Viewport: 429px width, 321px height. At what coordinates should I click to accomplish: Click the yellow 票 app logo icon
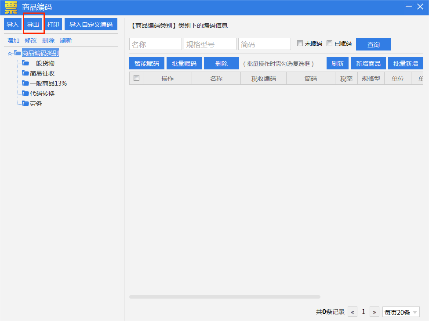[x=11, y=7]
